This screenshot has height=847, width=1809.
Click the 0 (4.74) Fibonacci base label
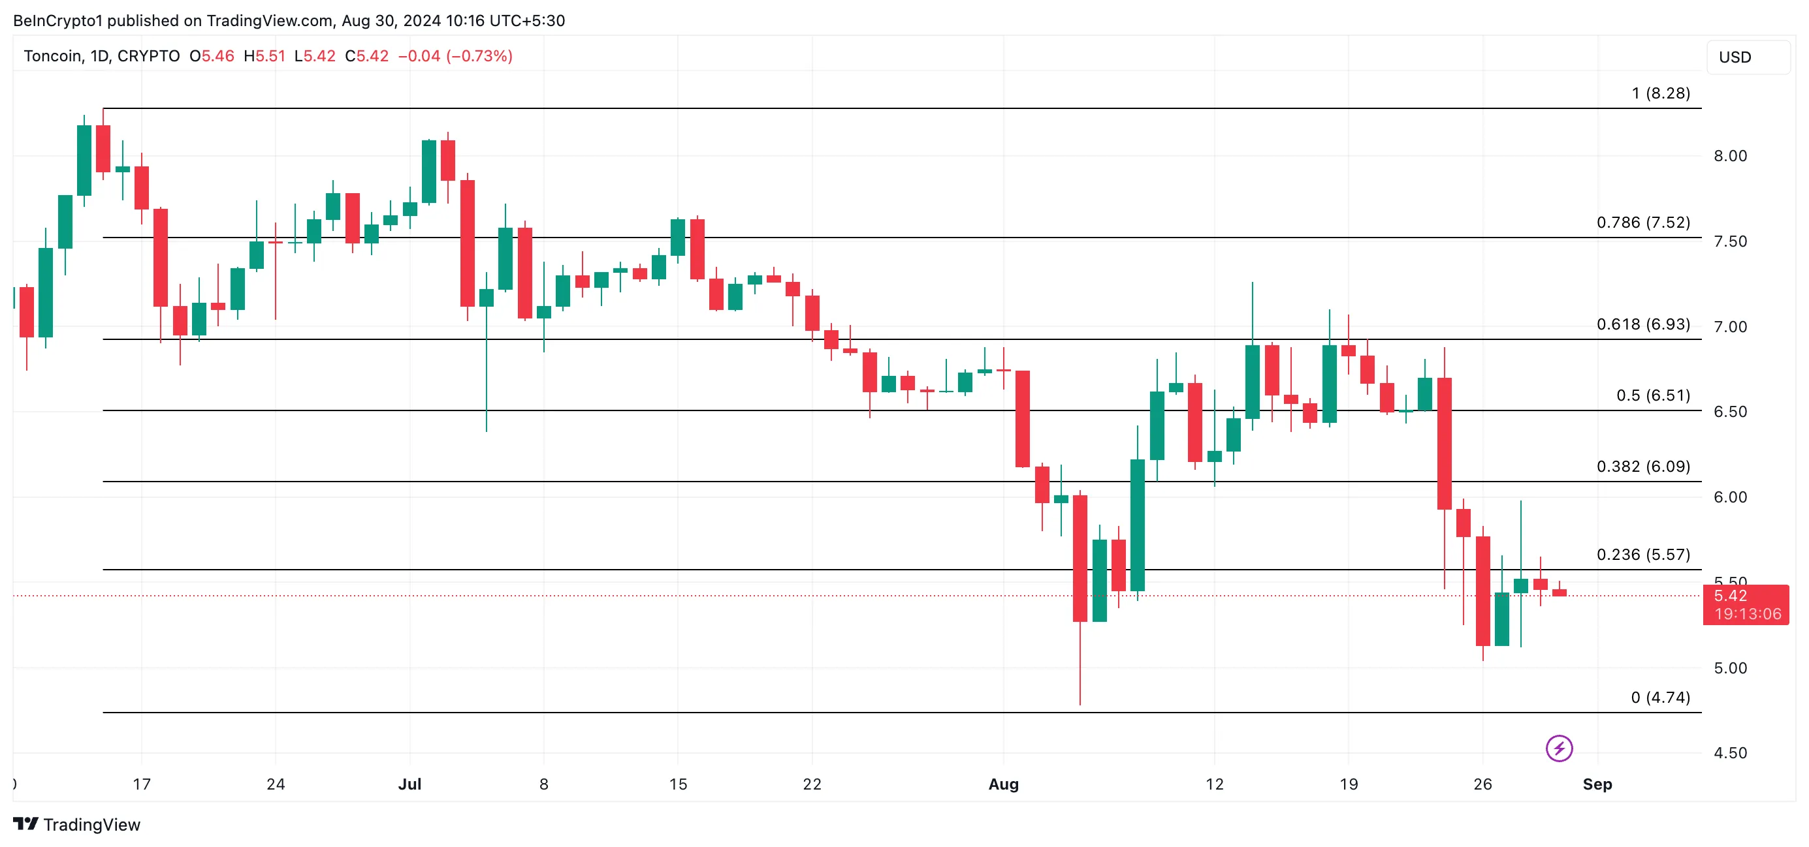click(x=1659, y=698)
